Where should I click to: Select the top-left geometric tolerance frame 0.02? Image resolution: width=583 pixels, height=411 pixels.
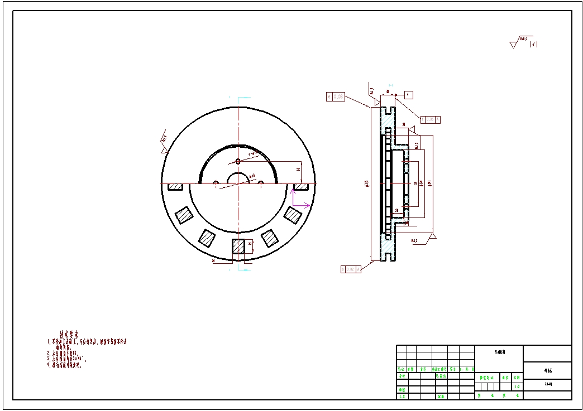[336, 96]
